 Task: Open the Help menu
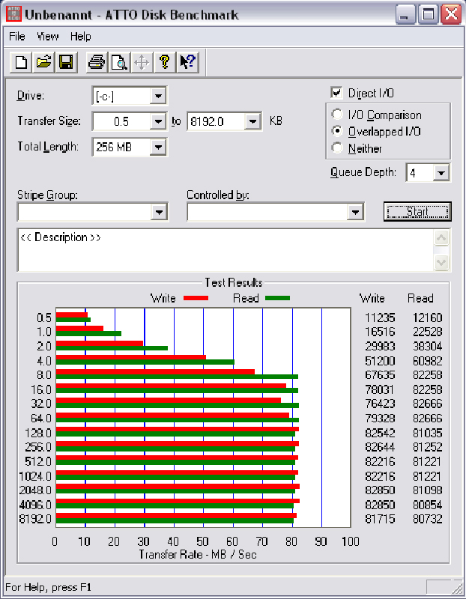pyautogui.click(x=81, y=37)
